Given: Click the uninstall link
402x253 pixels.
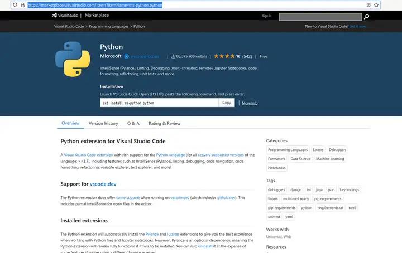Looking at the screenshot, I should point(205,246).
